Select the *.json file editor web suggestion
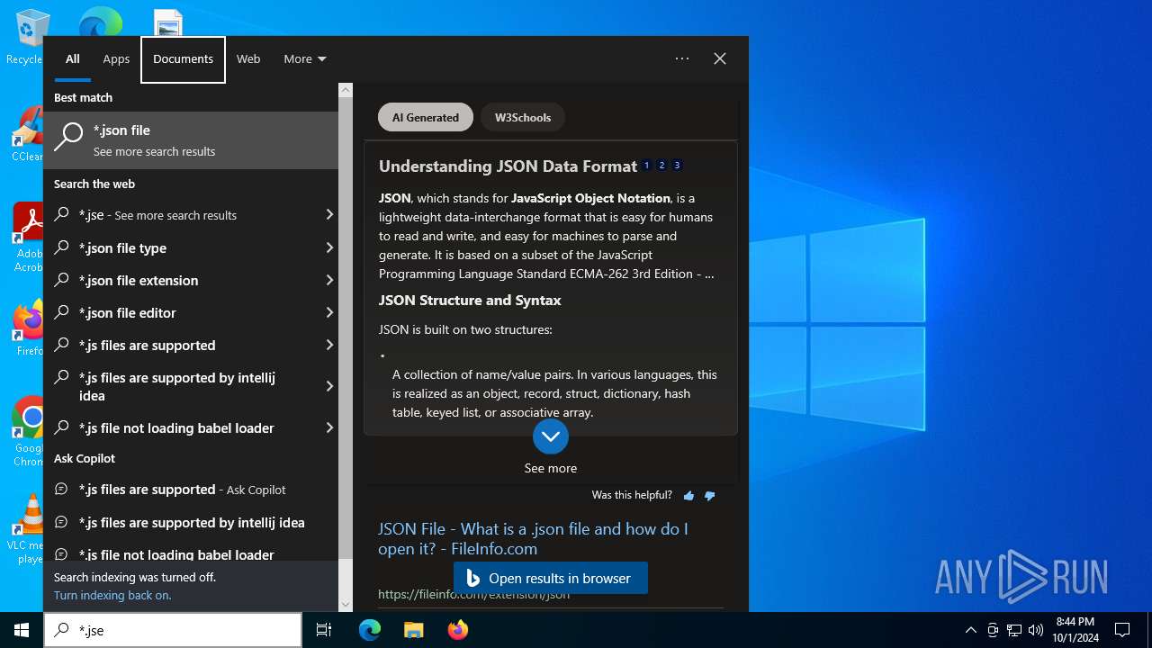1152x648 pixels. [180, 312]
